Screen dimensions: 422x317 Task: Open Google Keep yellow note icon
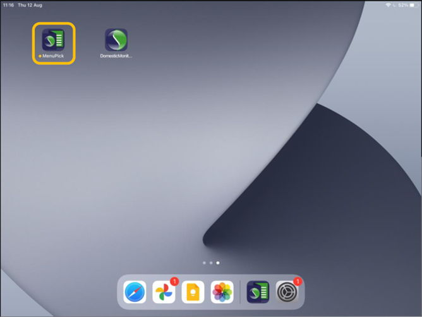[193, 292]
